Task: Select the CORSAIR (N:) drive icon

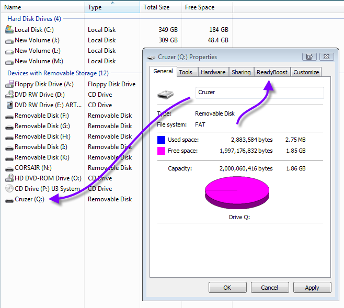Action: [x=9, y=168]
